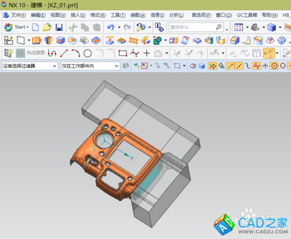Click the Open folder icon
291x239 pixels.
[x=47, y=27]
